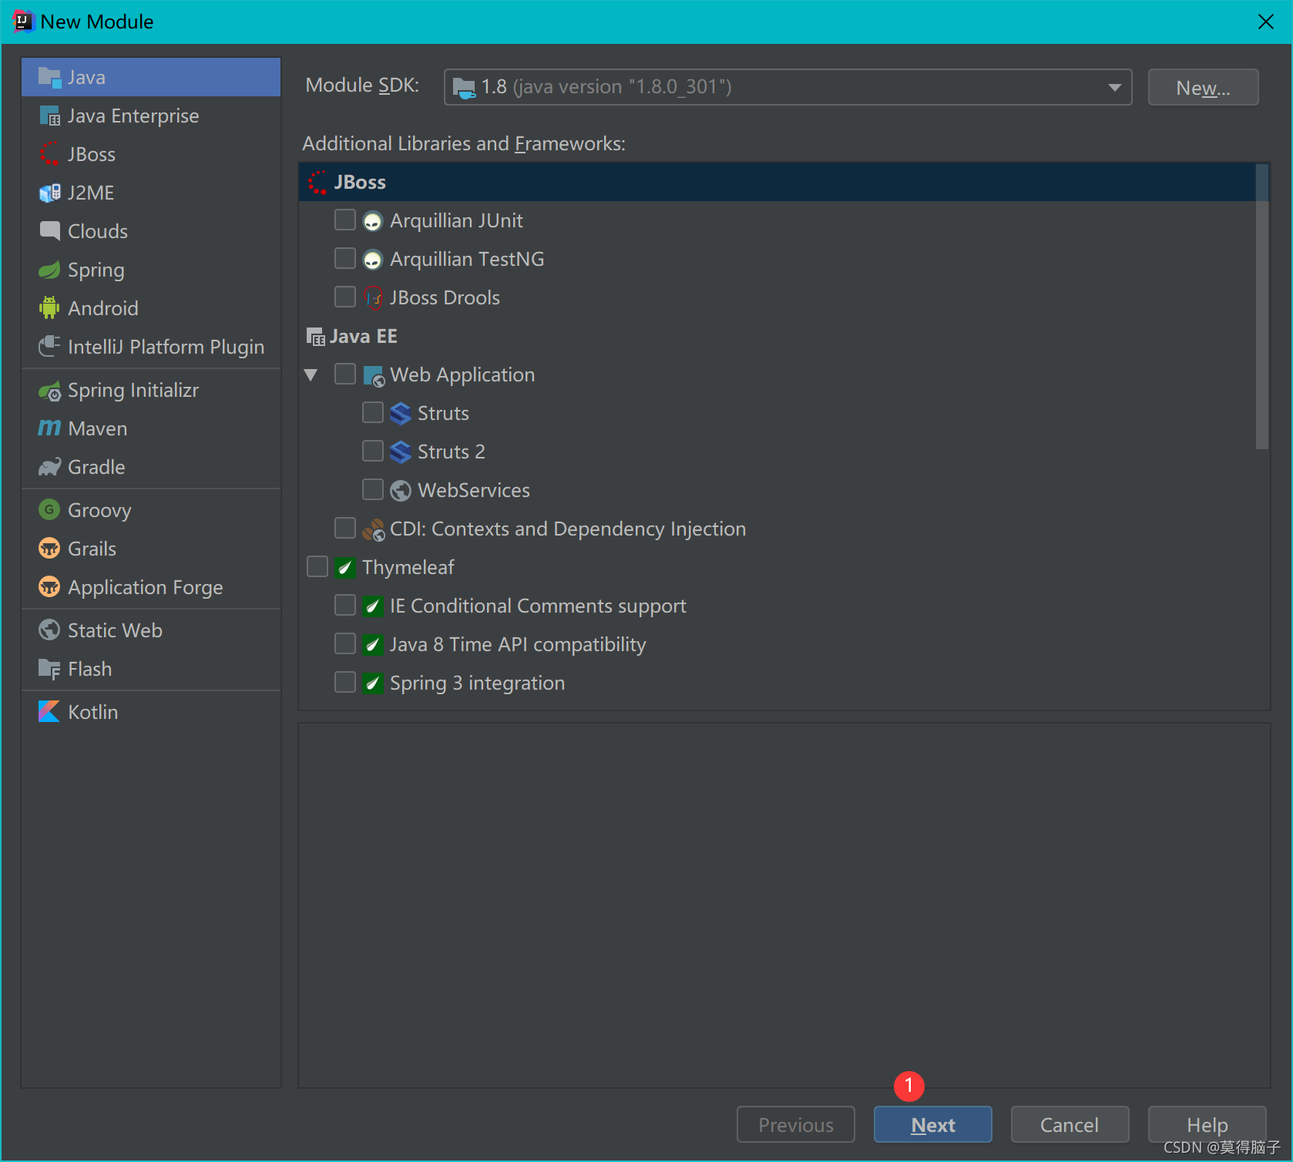The width and height of the screenshot is (1293, 1162).
Task: Select the Java EE group header
Action: (x=777, y=336)
